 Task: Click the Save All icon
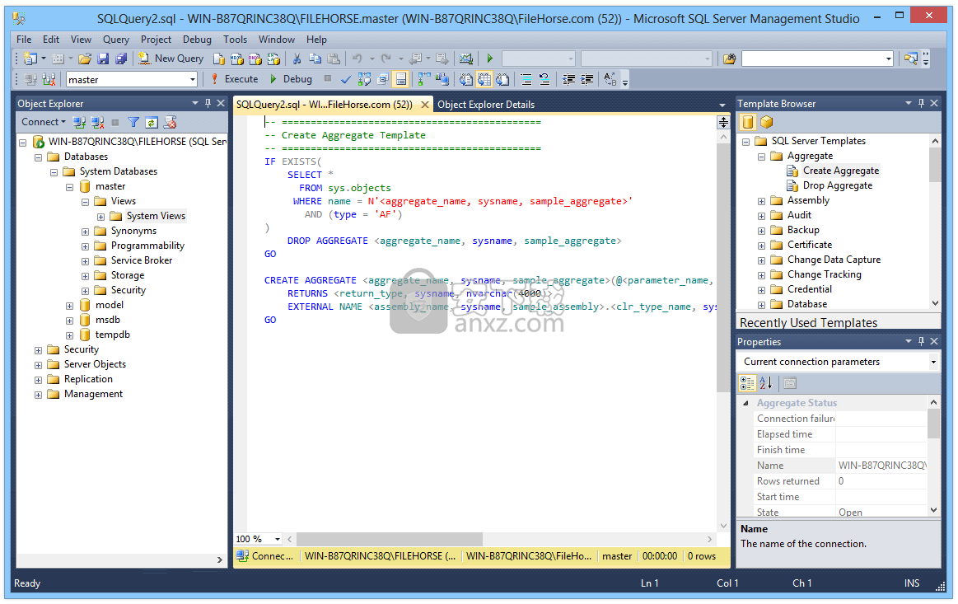[x=122, y=59]
